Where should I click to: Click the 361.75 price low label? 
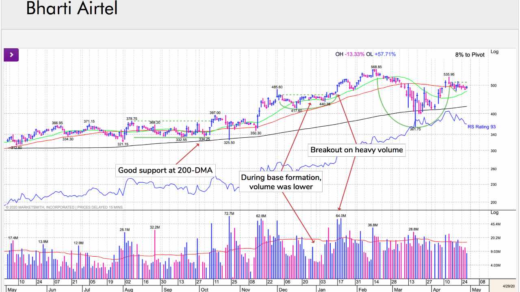click(x=415, y=129)
